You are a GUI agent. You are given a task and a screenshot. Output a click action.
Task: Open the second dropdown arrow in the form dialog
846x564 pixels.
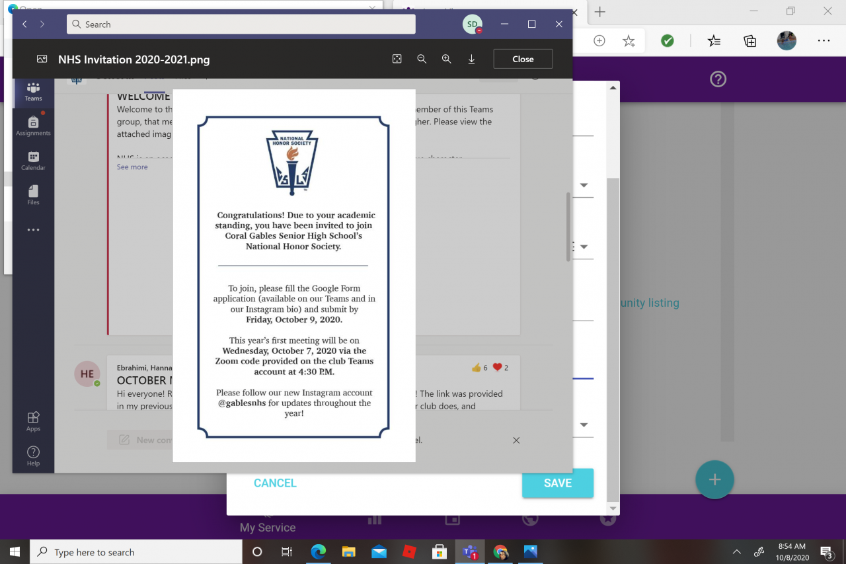(x=584, y=247)
